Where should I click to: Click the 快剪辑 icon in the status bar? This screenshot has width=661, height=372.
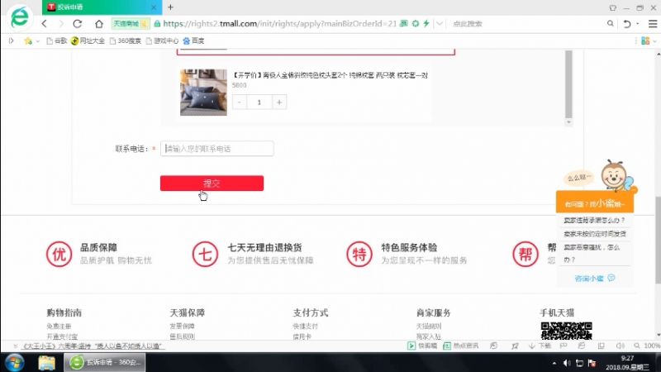point(411,346)
